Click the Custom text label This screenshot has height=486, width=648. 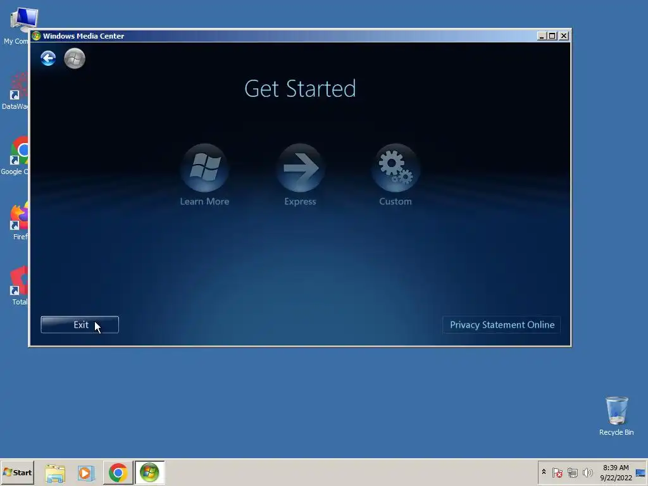(x=396, y=201)
